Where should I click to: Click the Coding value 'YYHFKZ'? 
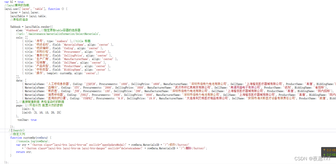[x=87, y=98]
